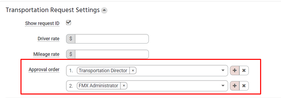Add approval step after Transportation Director row
Screen dimensions: 281x98
(235, 70)
